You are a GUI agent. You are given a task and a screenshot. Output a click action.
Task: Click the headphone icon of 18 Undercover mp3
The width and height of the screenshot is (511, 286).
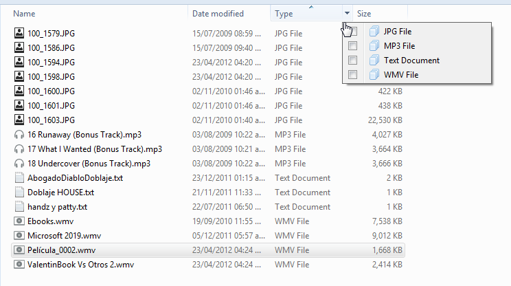point(19,164)
